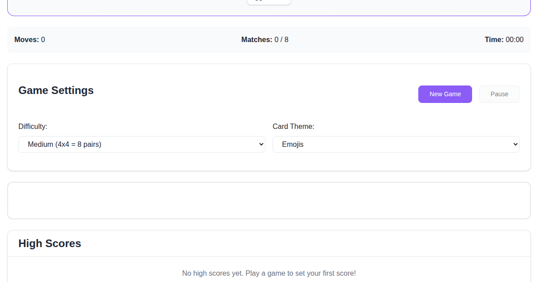
Task: Click 'Medium (4x4 = 8 pairs)' selected option
Action: (65, 144)
